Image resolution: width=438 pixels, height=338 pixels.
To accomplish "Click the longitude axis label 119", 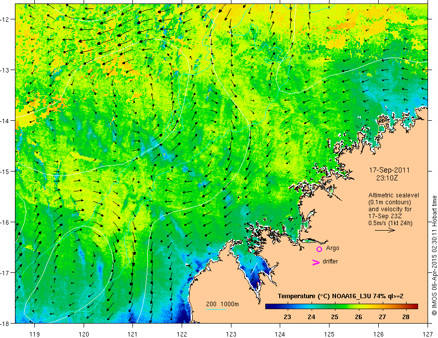I will 35,334.
